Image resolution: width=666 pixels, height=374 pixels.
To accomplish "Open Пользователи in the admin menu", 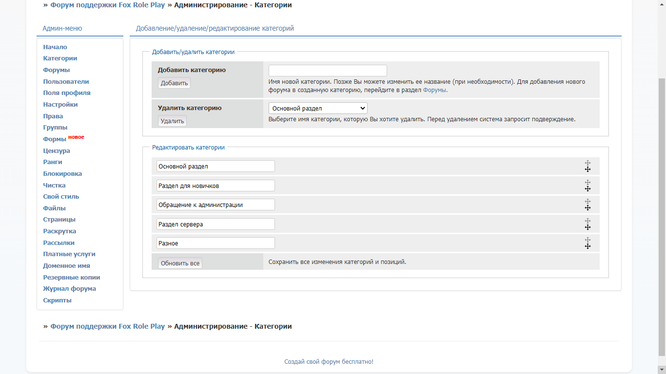I will click(66, 81).
